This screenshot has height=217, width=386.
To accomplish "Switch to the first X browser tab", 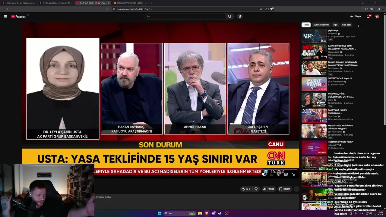I will click(x=18, y=3).
